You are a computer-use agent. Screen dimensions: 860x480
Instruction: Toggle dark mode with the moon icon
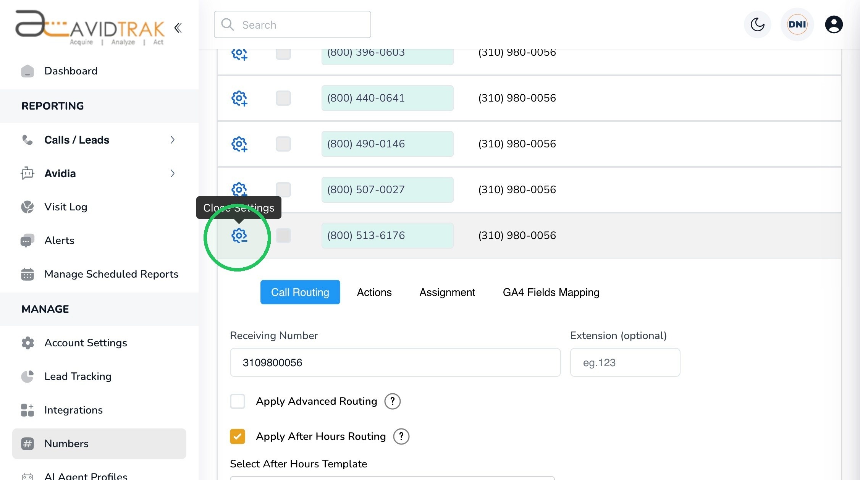point(758,24)
